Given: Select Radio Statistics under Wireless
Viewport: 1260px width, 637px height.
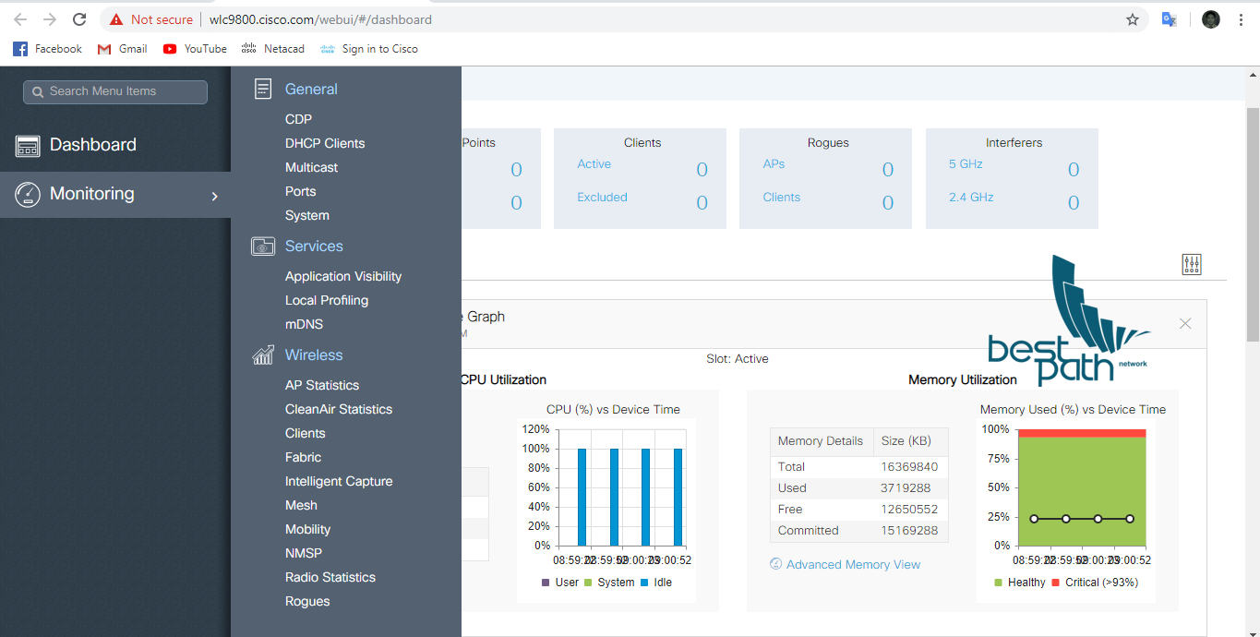Looking at the screenshot, I should point(330,577).
